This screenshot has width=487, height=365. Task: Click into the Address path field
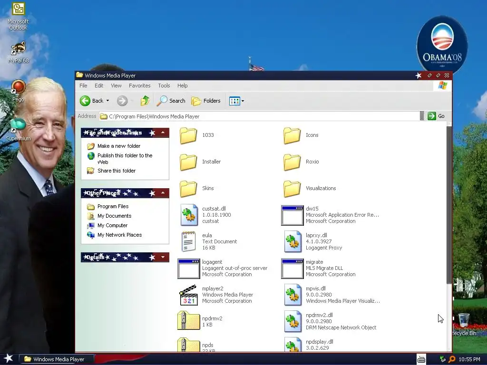259,116
